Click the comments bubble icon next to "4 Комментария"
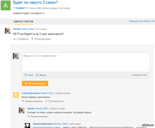155x128 pixels. [x=32, y=39]
